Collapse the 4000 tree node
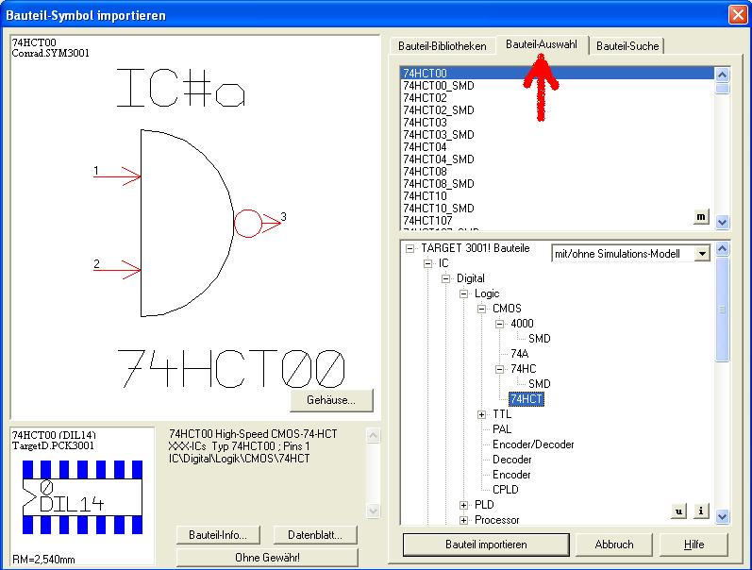This screenshot has height=570, width=752. click(501, 324)
